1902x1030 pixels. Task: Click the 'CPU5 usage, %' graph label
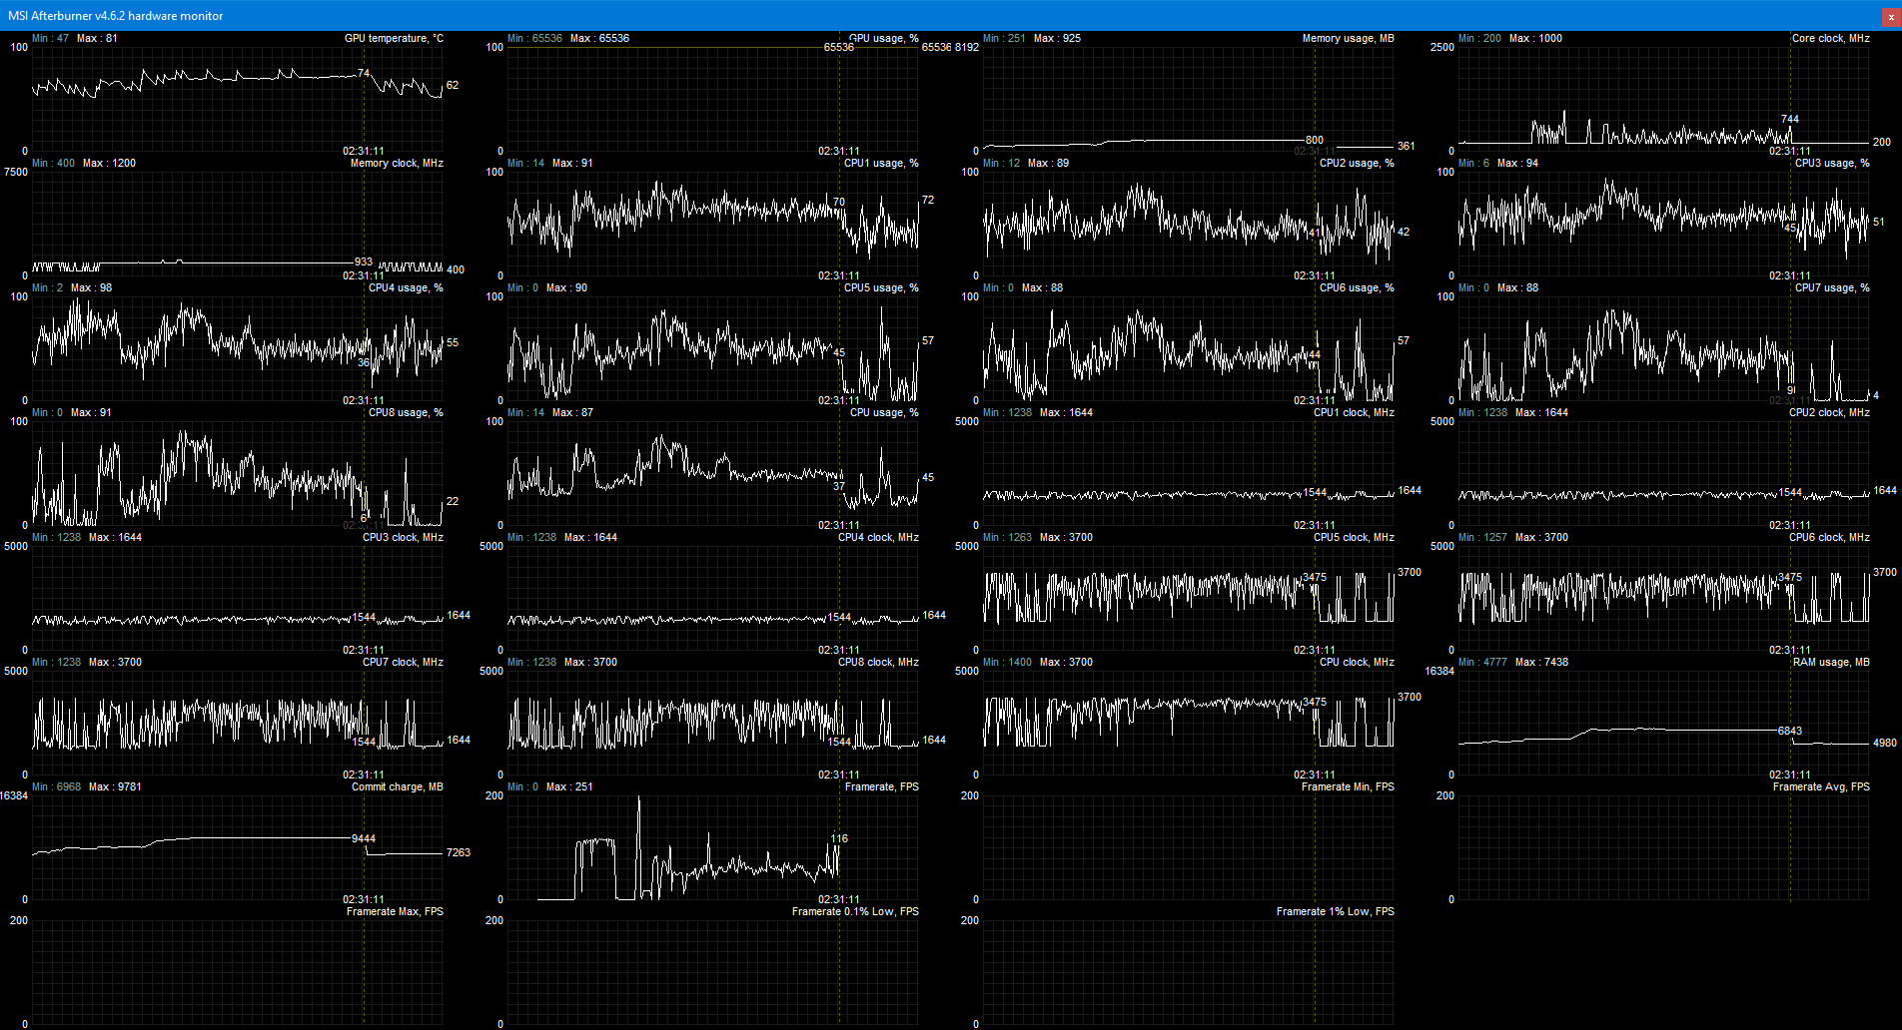pyautogui.click(x=881, y=287)
